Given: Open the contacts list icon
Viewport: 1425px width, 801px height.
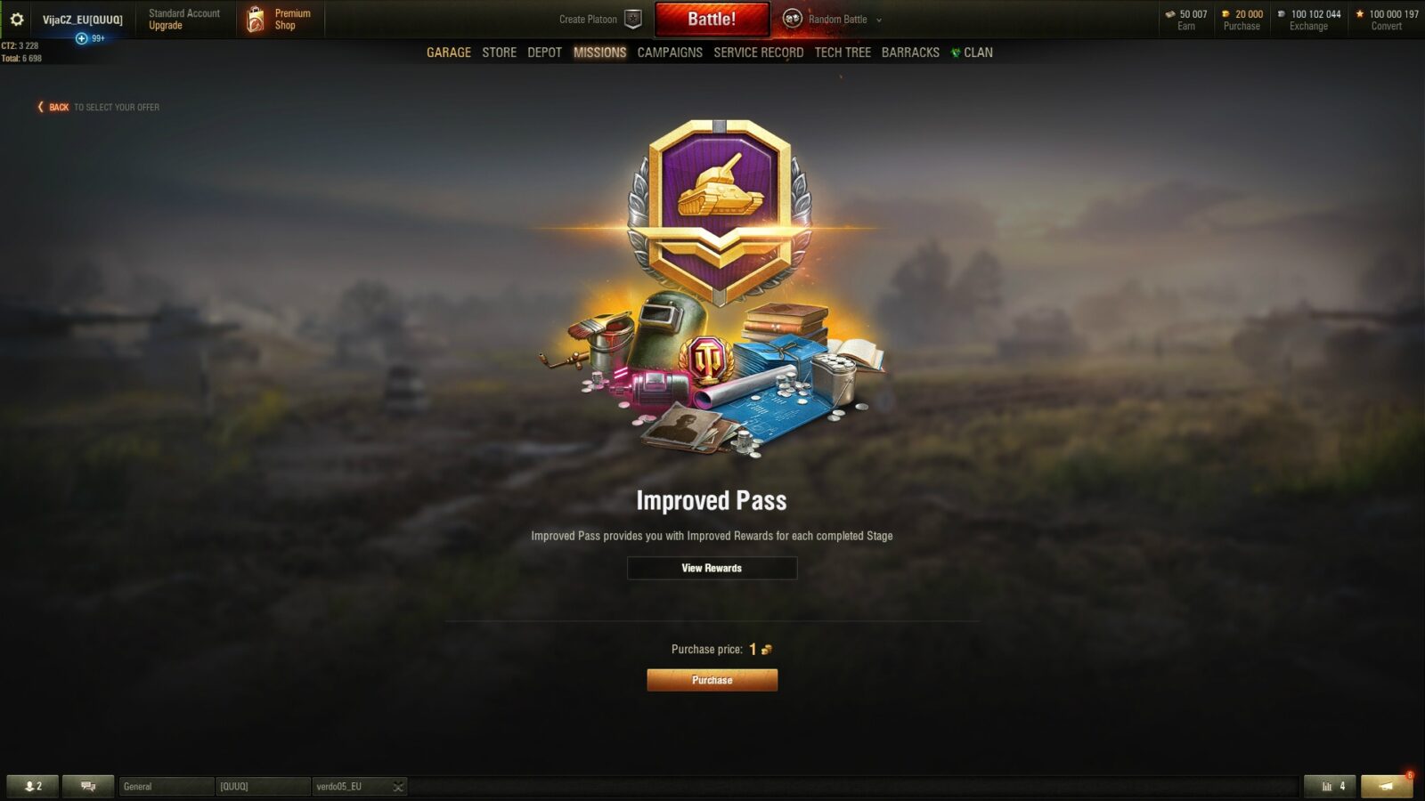Looking at the screenshot, I should pyautogui.click(x=33, y=786).
